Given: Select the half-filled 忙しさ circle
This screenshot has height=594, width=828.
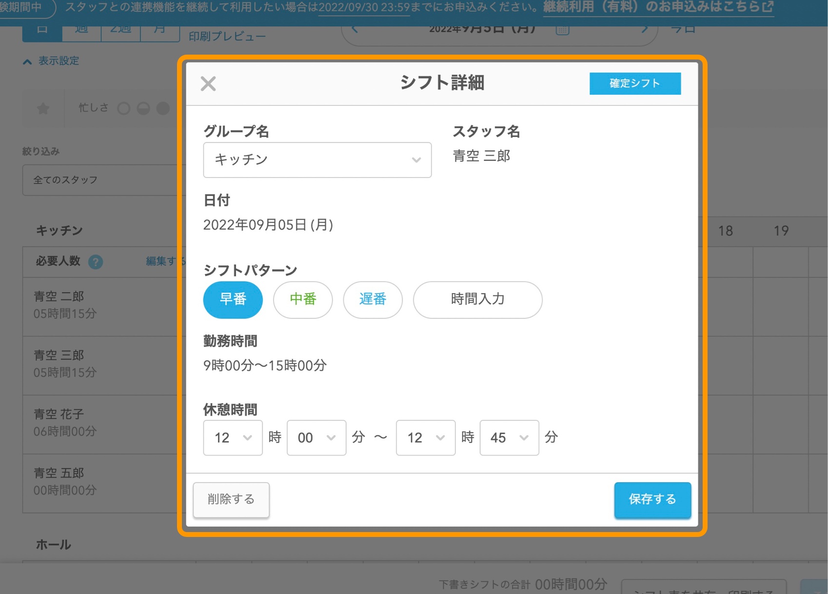Looking at the screenshot, I should click(142, 108).
